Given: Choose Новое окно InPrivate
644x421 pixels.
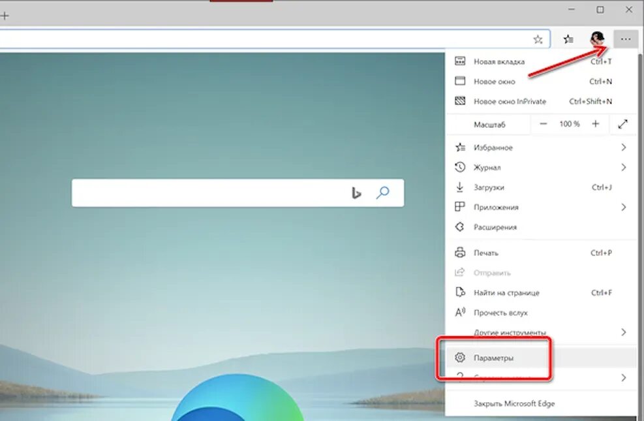Looking at the screenshot, I should [x=541, y=101].
